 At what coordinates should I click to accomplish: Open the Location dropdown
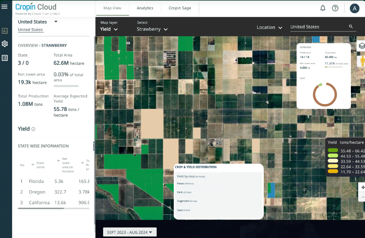(x=269, y=27)
